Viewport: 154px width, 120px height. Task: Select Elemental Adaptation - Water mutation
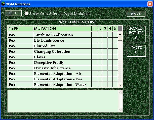pos(60,85)
